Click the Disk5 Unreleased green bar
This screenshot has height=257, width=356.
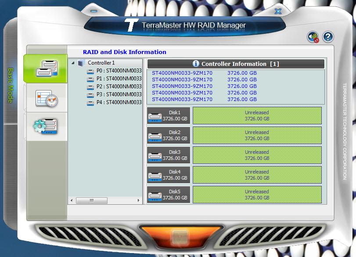257,195
